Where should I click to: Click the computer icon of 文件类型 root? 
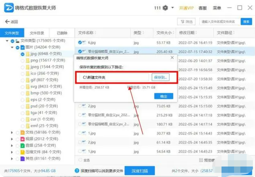coord(17,41)
